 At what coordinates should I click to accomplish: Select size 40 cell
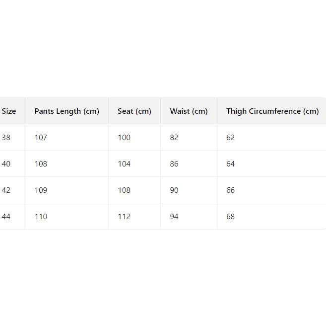point(6,164)
